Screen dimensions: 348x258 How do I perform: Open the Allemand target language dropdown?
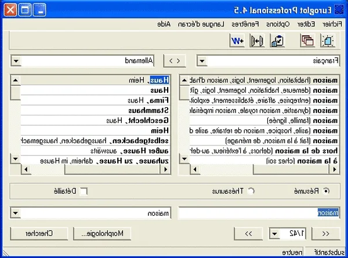pos(16,61)
